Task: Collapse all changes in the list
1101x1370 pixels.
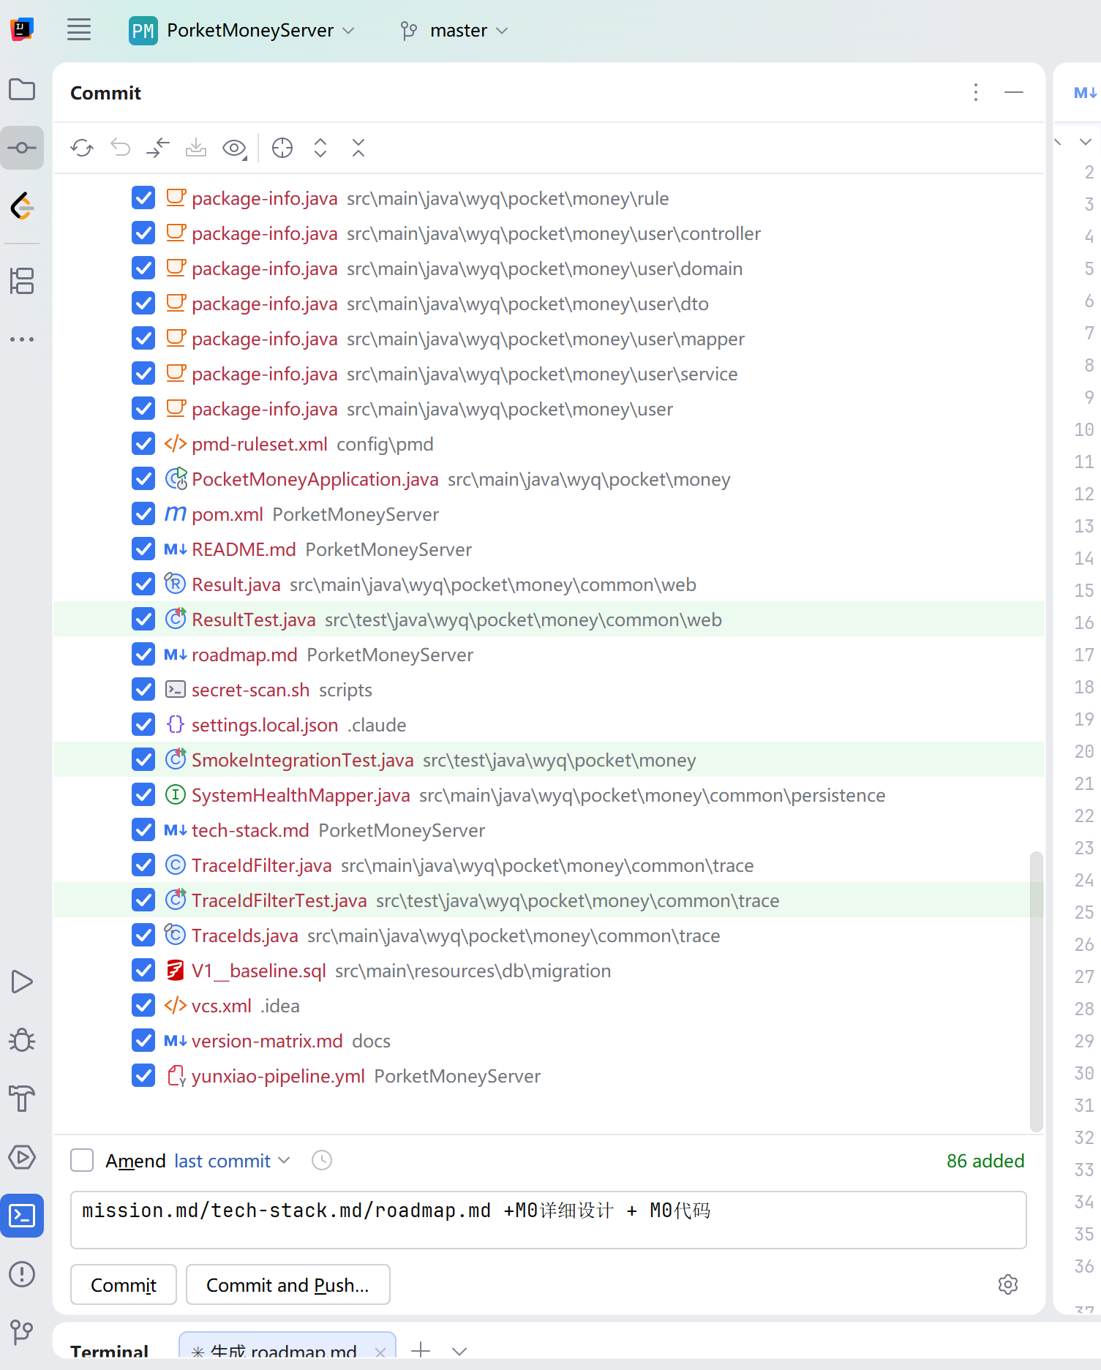Action: [358, 148]
